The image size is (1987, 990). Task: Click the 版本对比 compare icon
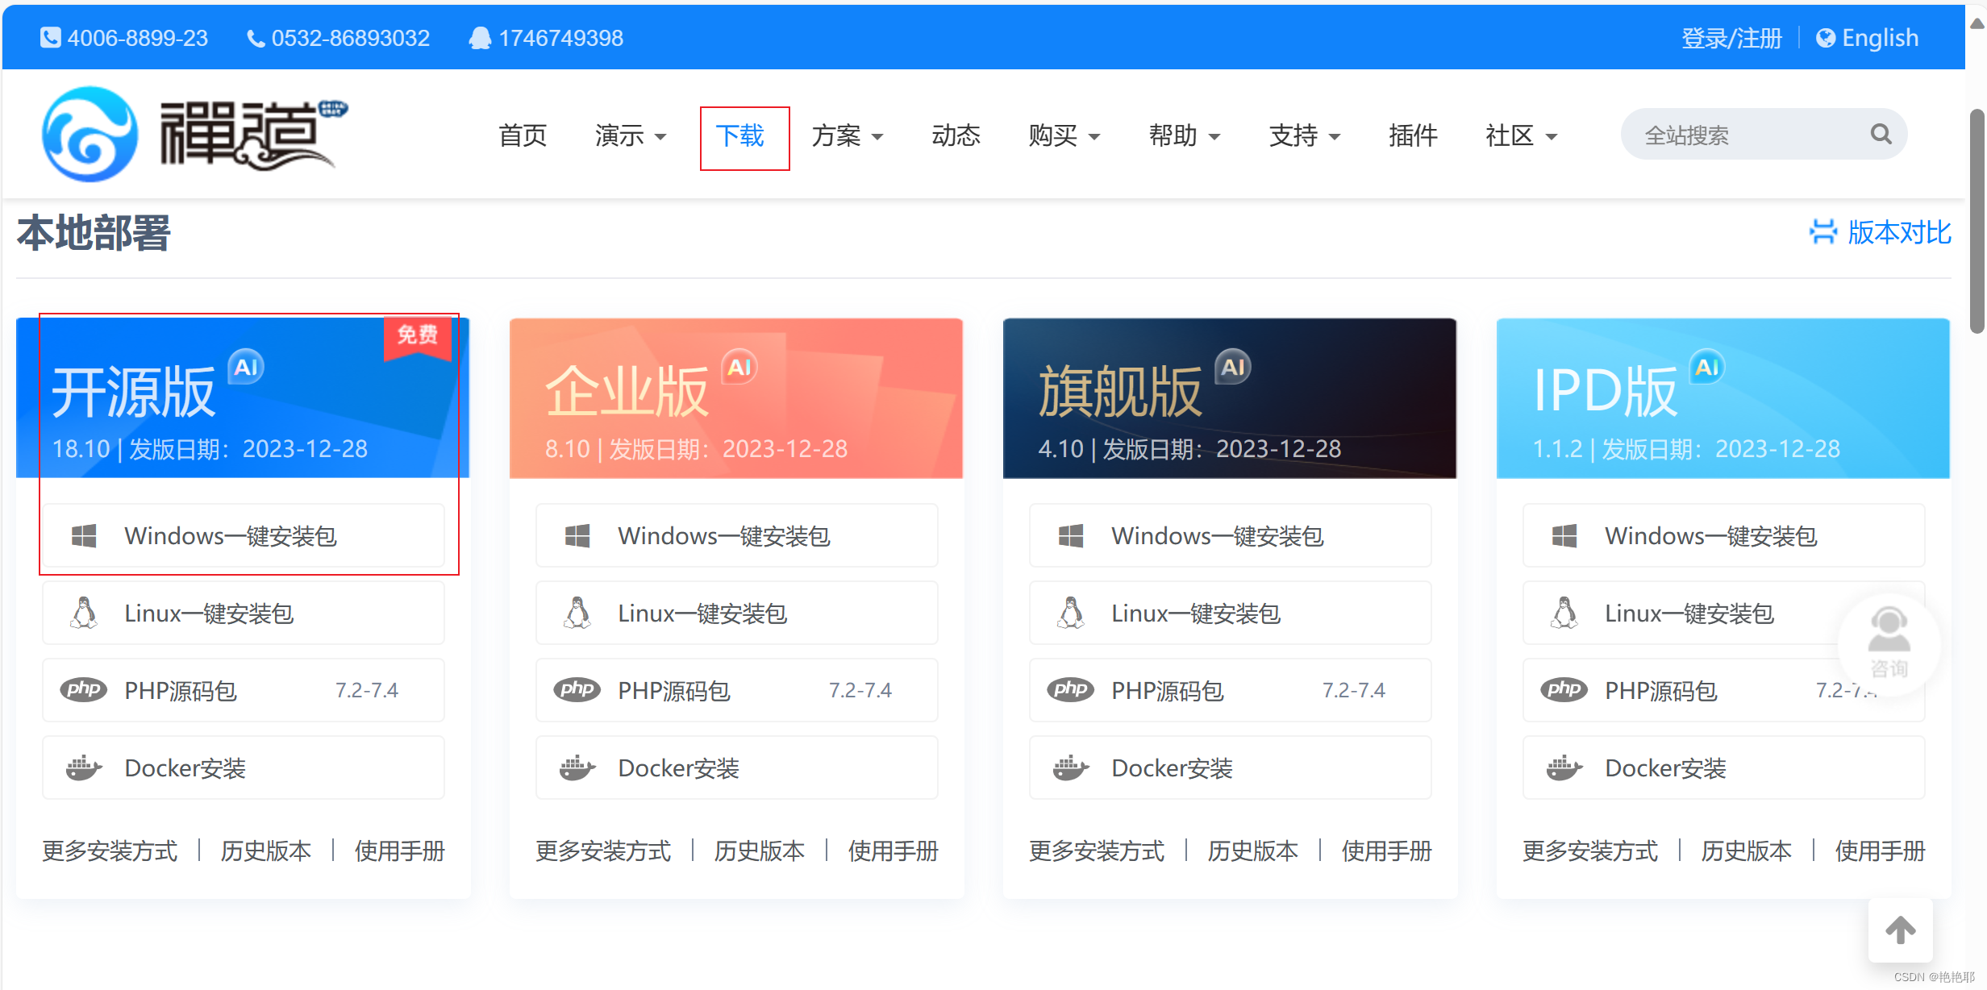pos(1822,232)
